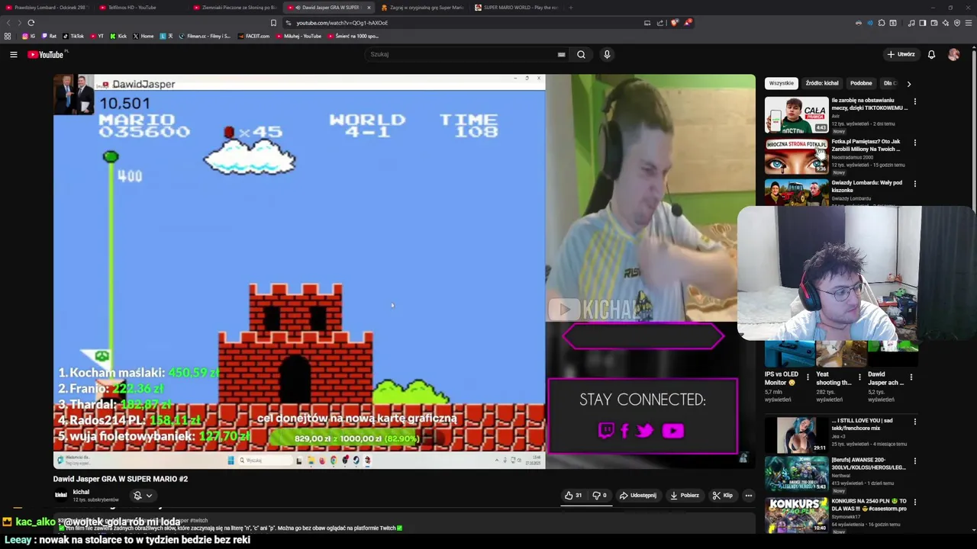Open YouTube notifications bell

pos(931,54)
